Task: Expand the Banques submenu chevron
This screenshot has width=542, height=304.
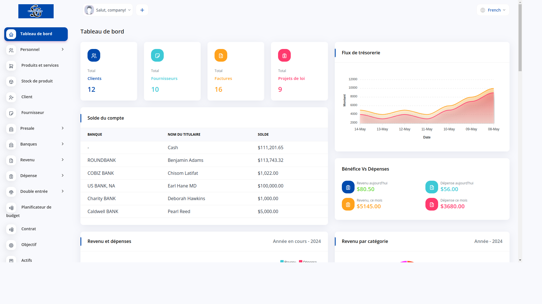Action: 63,144
